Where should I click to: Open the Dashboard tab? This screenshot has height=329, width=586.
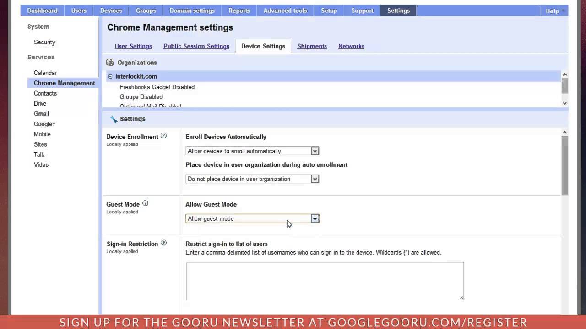pos(42,11)
